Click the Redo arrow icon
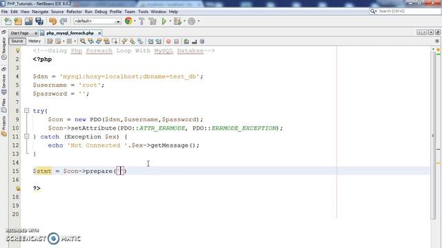The height and width of the screenshot is (248, 442). (64, 21)
